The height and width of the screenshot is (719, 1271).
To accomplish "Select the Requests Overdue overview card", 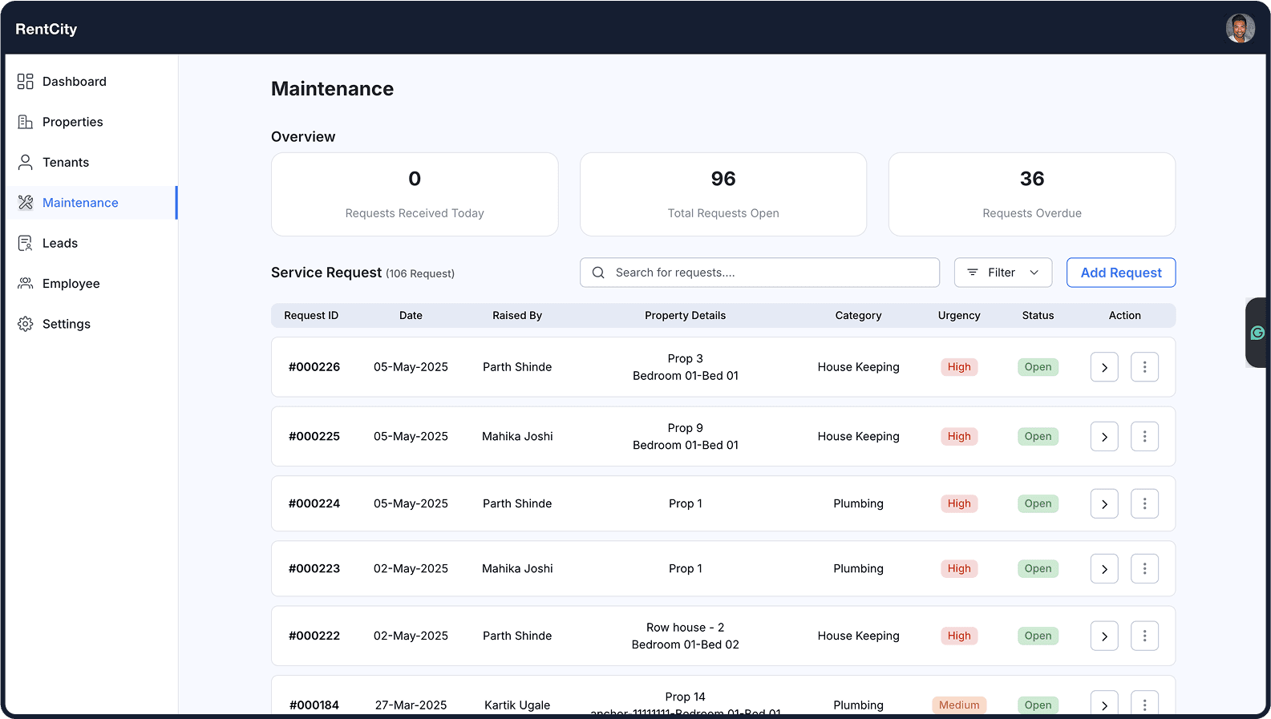I will (x=1031, y=195).
